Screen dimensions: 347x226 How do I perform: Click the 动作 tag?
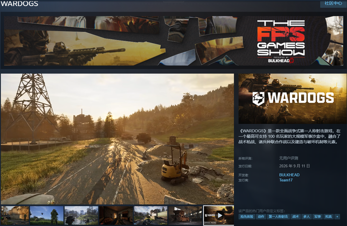coord(261,217)
